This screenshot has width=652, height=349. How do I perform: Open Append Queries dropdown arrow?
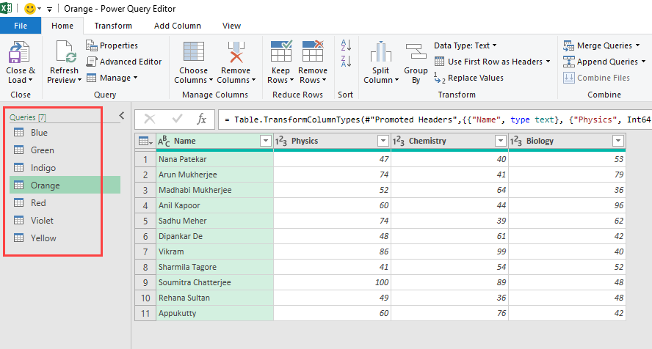coord(644,62)
